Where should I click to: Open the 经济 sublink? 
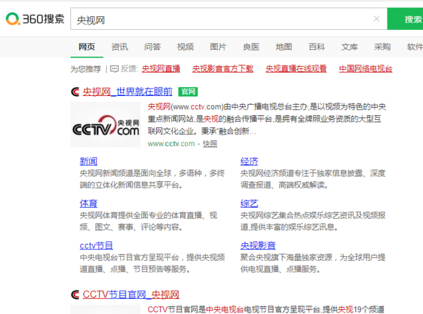pyautogui.click(x=249, y=161)
